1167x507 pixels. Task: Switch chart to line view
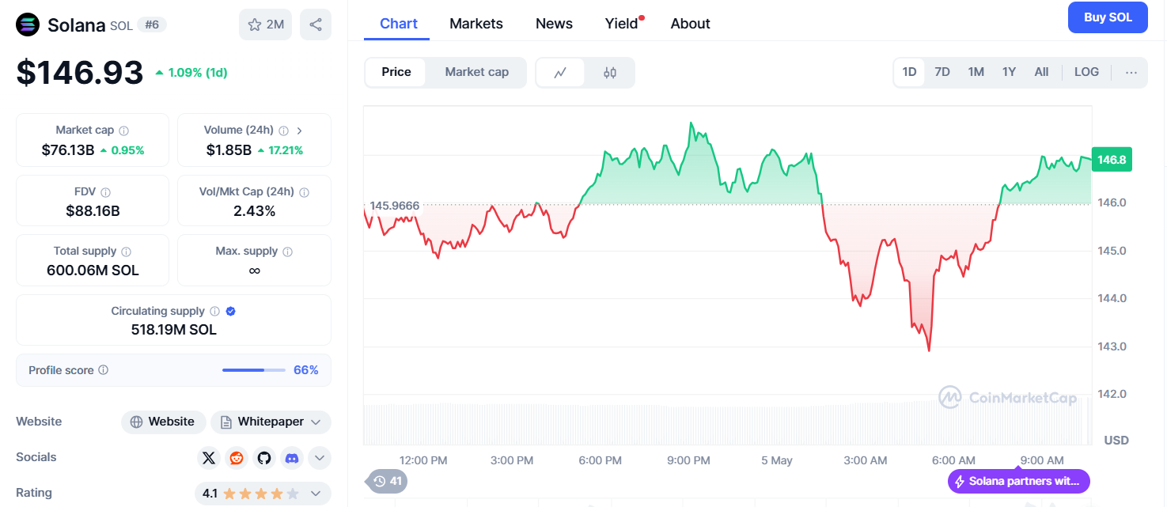(x=561, y=73)
